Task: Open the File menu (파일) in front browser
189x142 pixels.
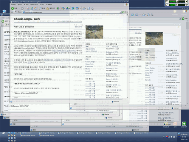Action: [x=13, y=5]
